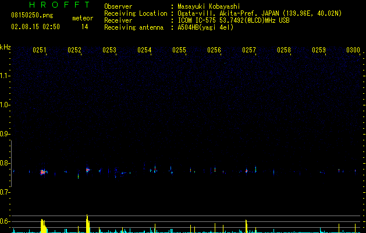Click the tall yellow power peak near 0251
Viewport: 366px width, 233px height.
[x=43, y=226]
